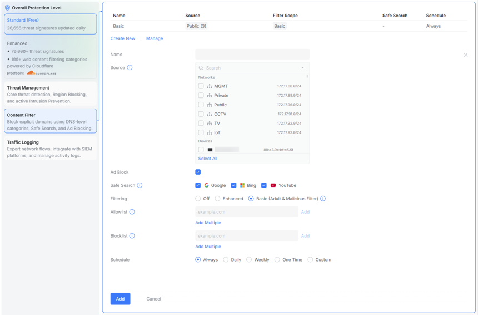Click the Manage link

click(155, 38)
